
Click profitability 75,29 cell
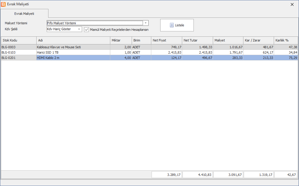click(286, 58)
